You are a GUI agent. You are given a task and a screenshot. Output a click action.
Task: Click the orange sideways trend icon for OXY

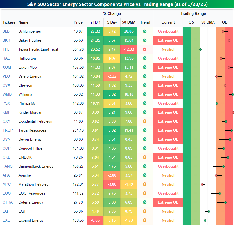point(145,121)
